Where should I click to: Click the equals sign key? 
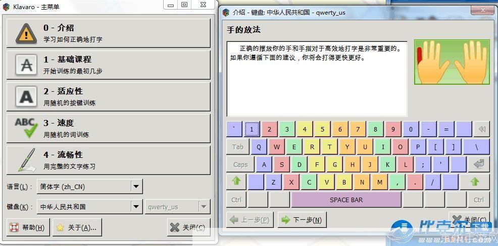coord(446,130)
